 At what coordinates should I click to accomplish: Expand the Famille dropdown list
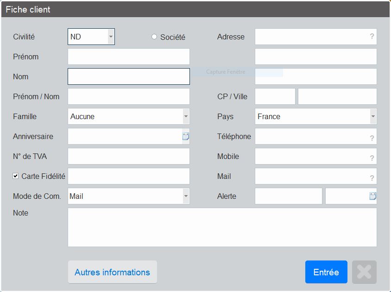pyautogui.click(x=186, y=116)
